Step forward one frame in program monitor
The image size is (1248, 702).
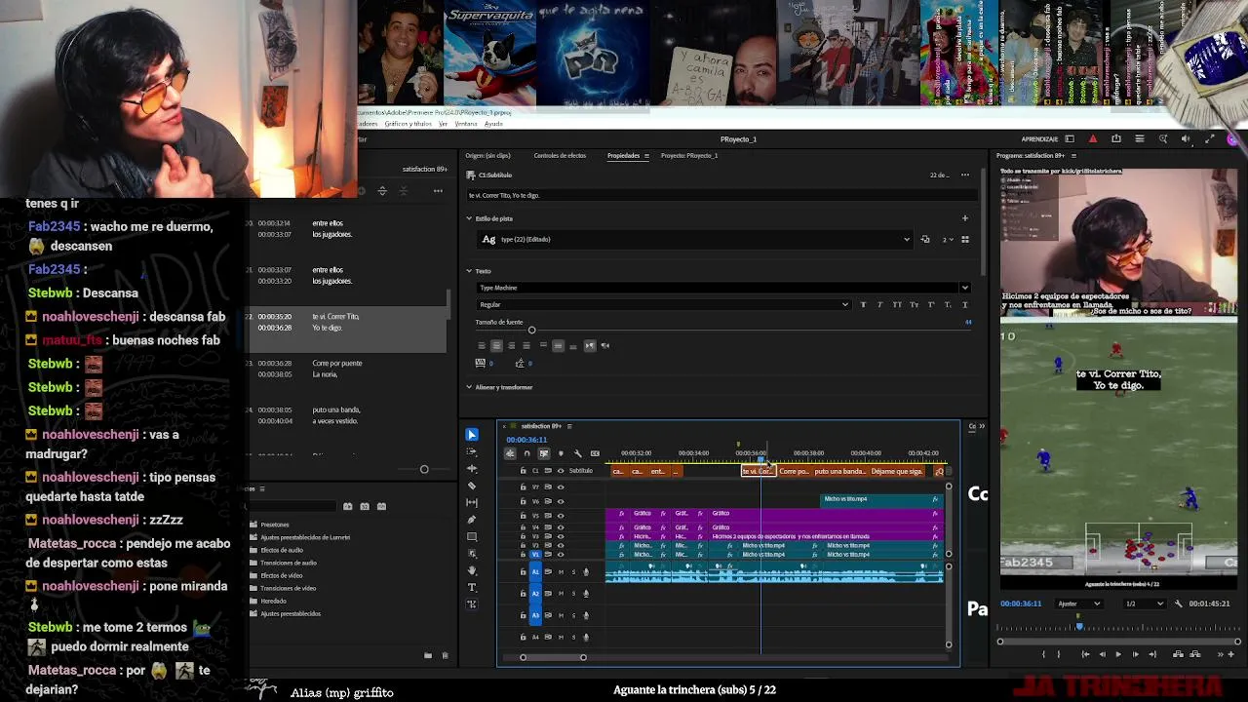coord(1135,654)
